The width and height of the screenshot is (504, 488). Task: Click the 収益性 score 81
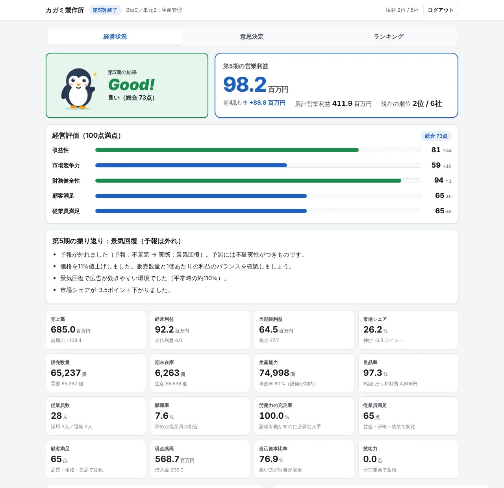point(436,150)
